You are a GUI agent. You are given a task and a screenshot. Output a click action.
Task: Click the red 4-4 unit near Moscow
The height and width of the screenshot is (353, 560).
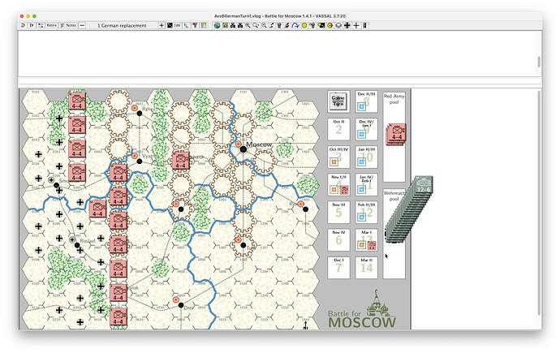tap(180, 161)
